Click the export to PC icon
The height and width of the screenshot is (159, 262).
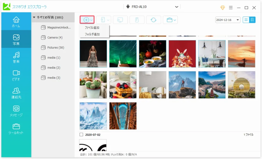coord(120,20)
